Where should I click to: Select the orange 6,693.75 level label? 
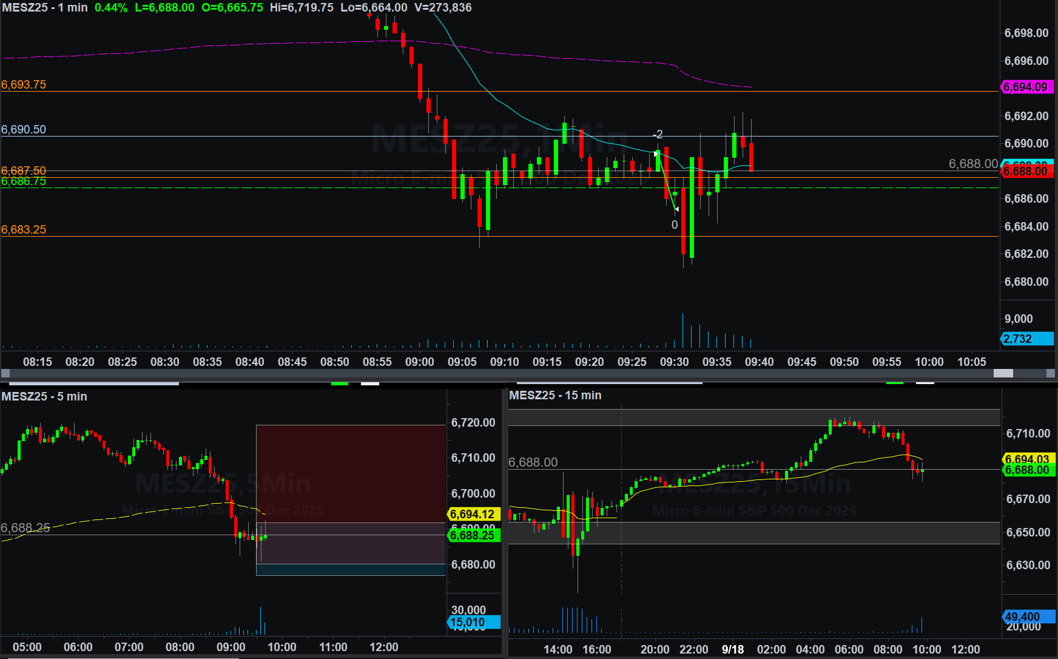[24, 84]
